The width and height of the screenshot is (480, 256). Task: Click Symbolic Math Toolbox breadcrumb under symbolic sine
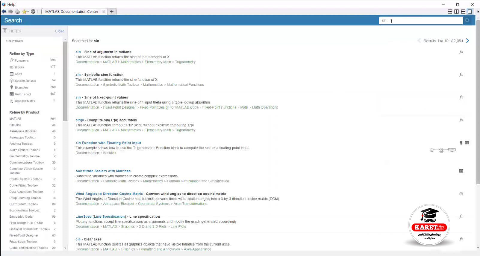click(121, 85)
